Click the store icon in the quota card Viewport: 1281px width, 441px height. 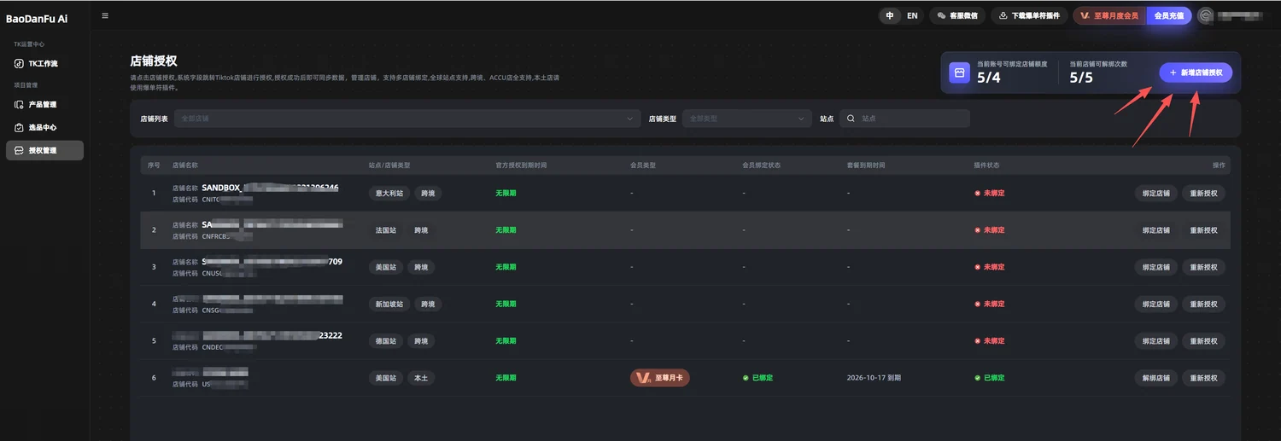point(959,73)
